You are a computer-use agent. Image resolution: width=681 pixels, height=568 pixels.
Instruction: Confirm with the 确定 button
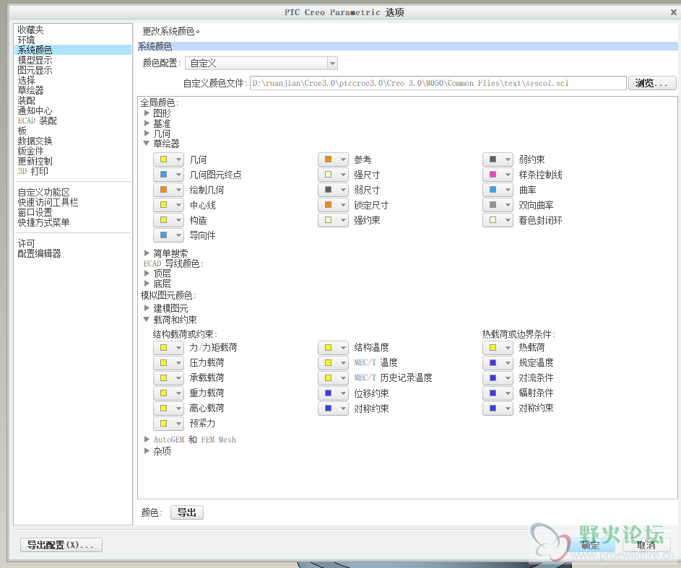click(590, 545)
